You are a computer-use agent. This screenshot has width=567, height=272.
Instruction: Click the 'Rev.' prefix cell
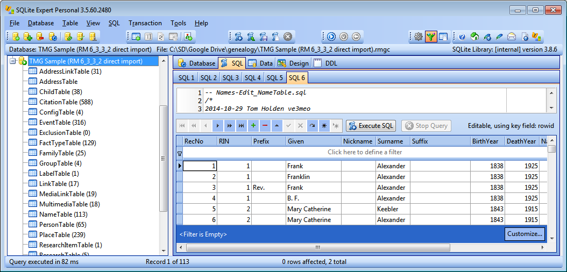point(268,188)
